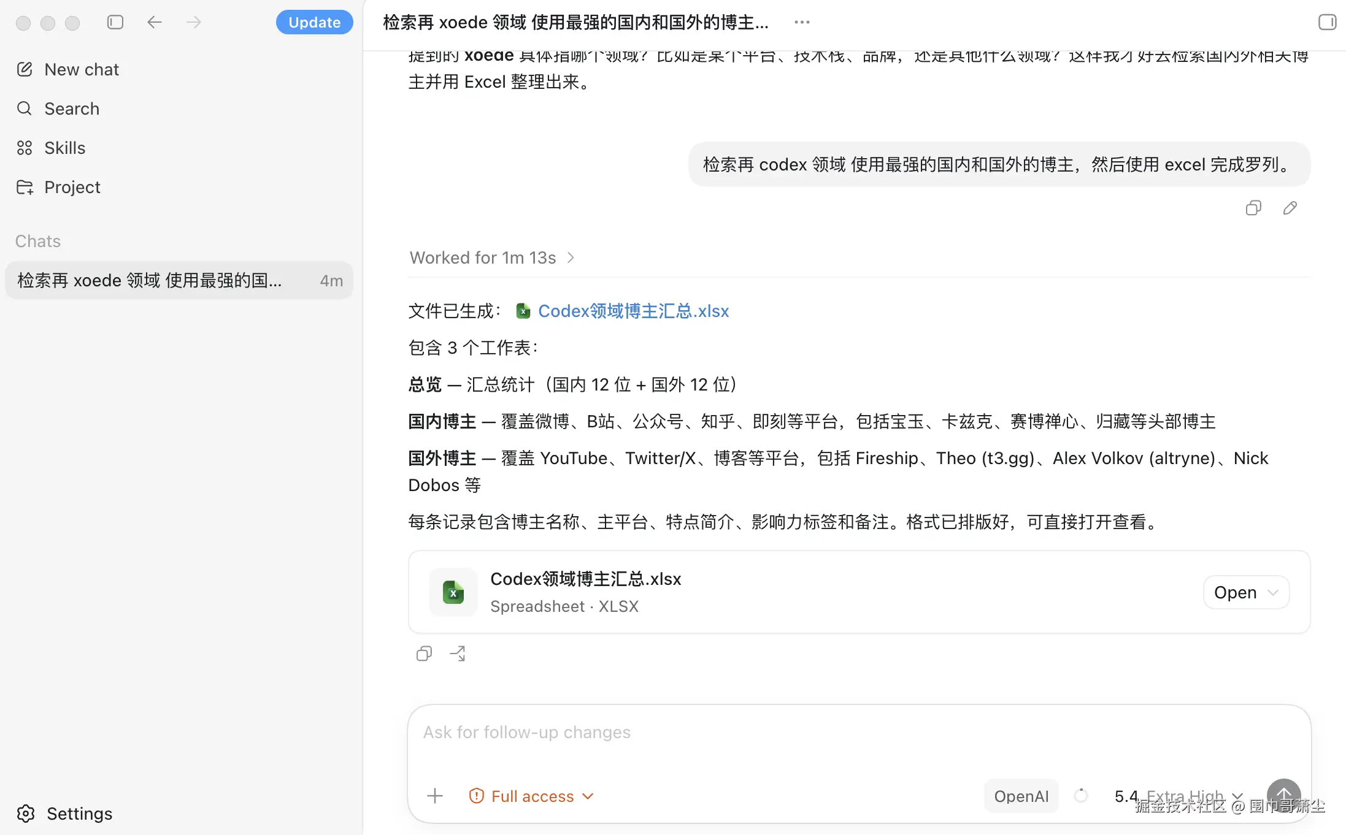Viewport: 1346px width, 835px height.
Task: Focus the Ask for follow-up changes field
Action: point(859,733)
